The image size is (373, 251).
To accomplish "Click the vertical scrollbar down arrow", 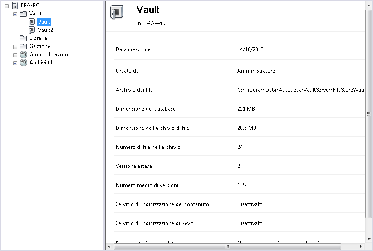I will click(369, 240).
